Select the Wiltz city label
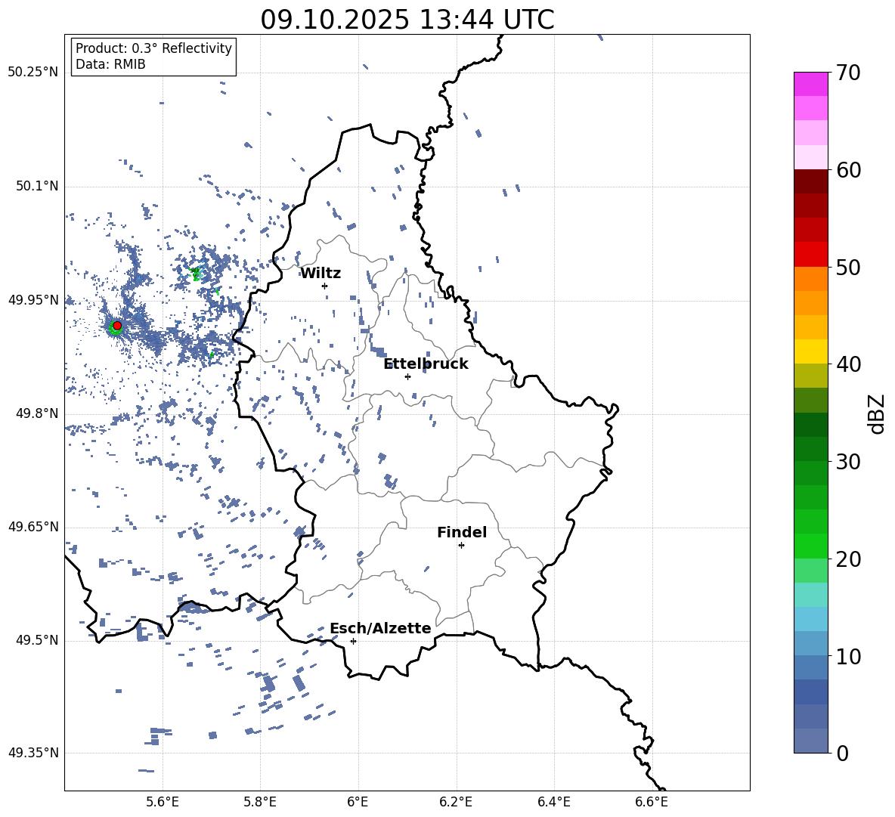This screenshot has width=895, height=817. coord(321,274)
